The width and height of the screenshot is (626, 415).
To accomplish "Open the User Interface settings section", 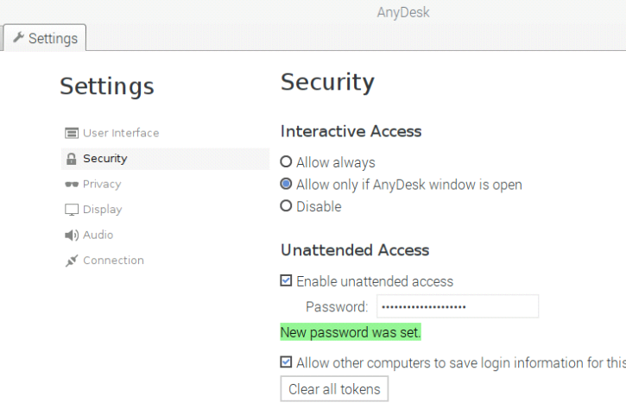I will coord(121,133).
